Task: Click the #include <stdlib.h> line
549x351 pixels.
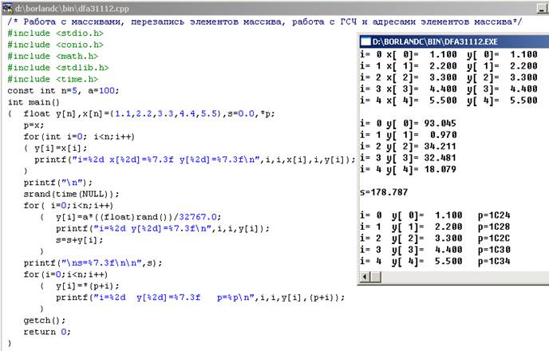Action: (58, 68)
